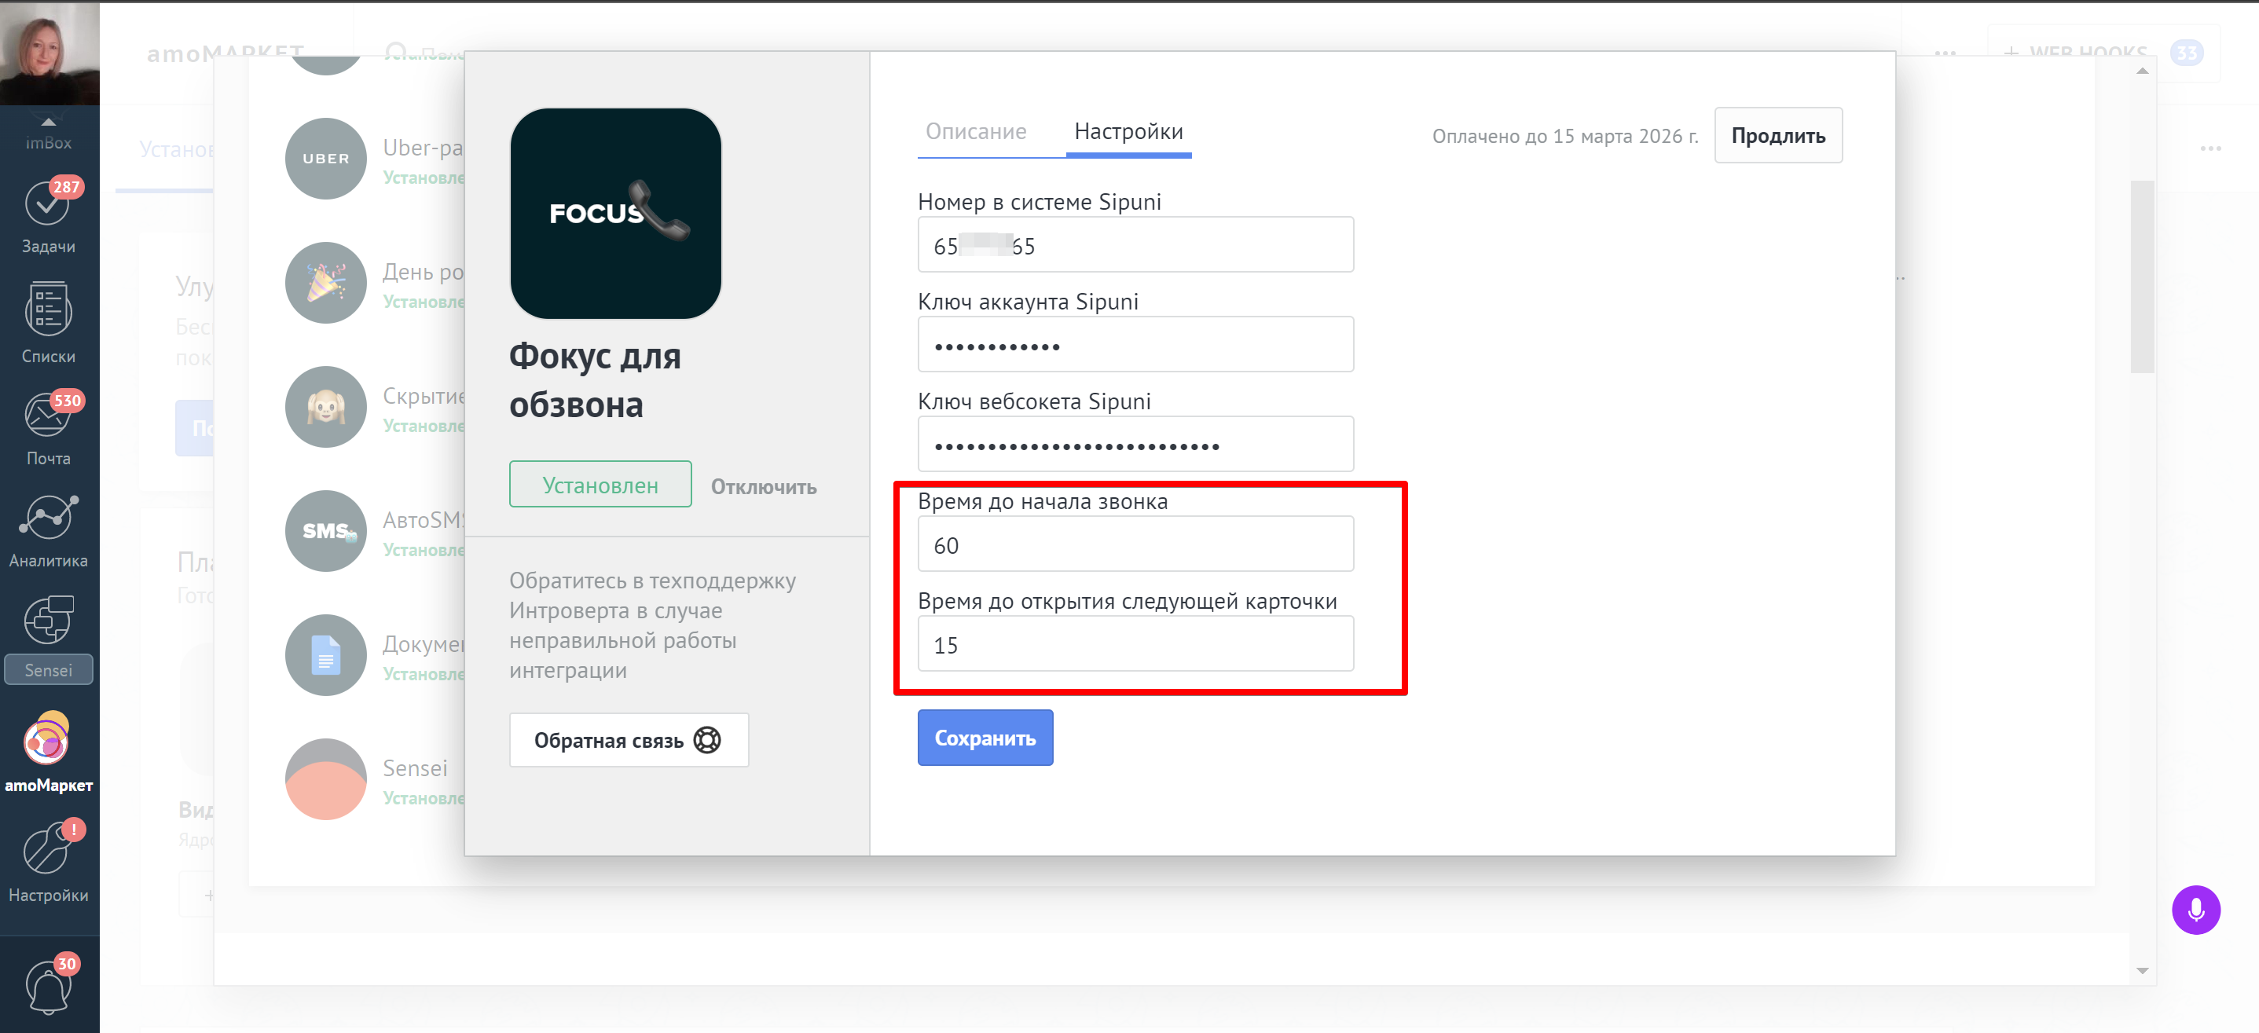The width and height of the screenshot is (2259, 1033).
Task: Select the Sensei integration circle icon
Action: [x=325, y=778]
